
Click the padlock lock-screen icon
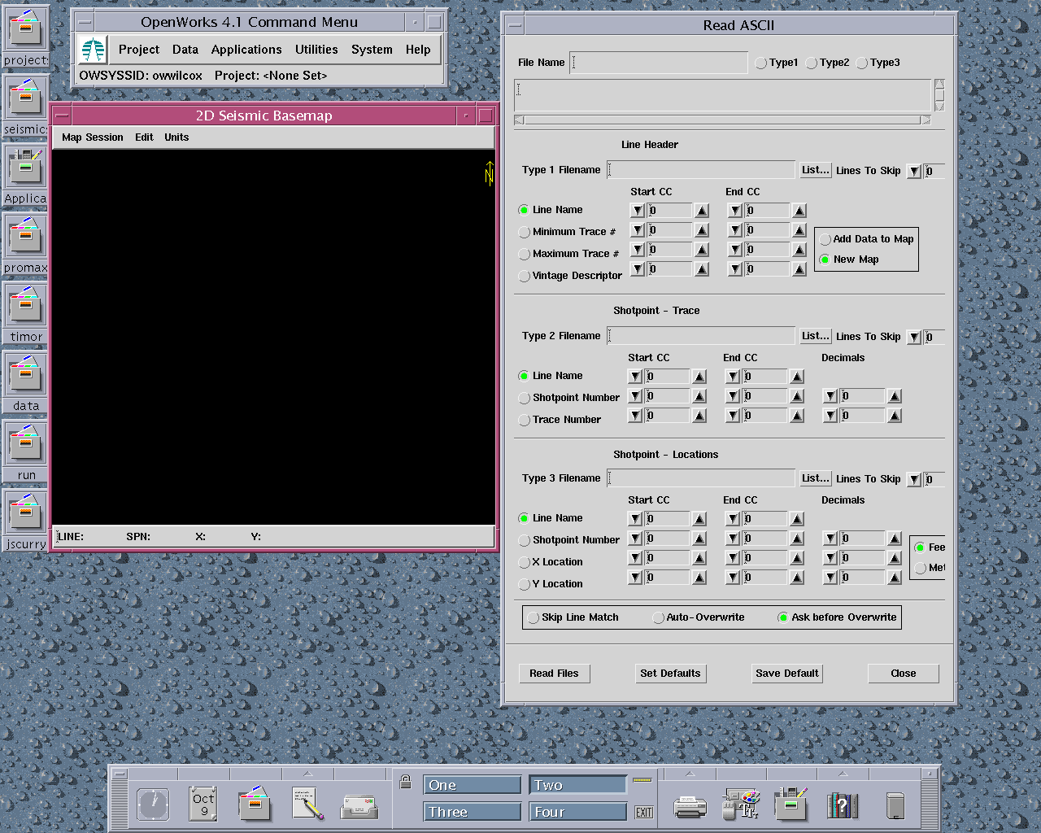click(405, 782)
